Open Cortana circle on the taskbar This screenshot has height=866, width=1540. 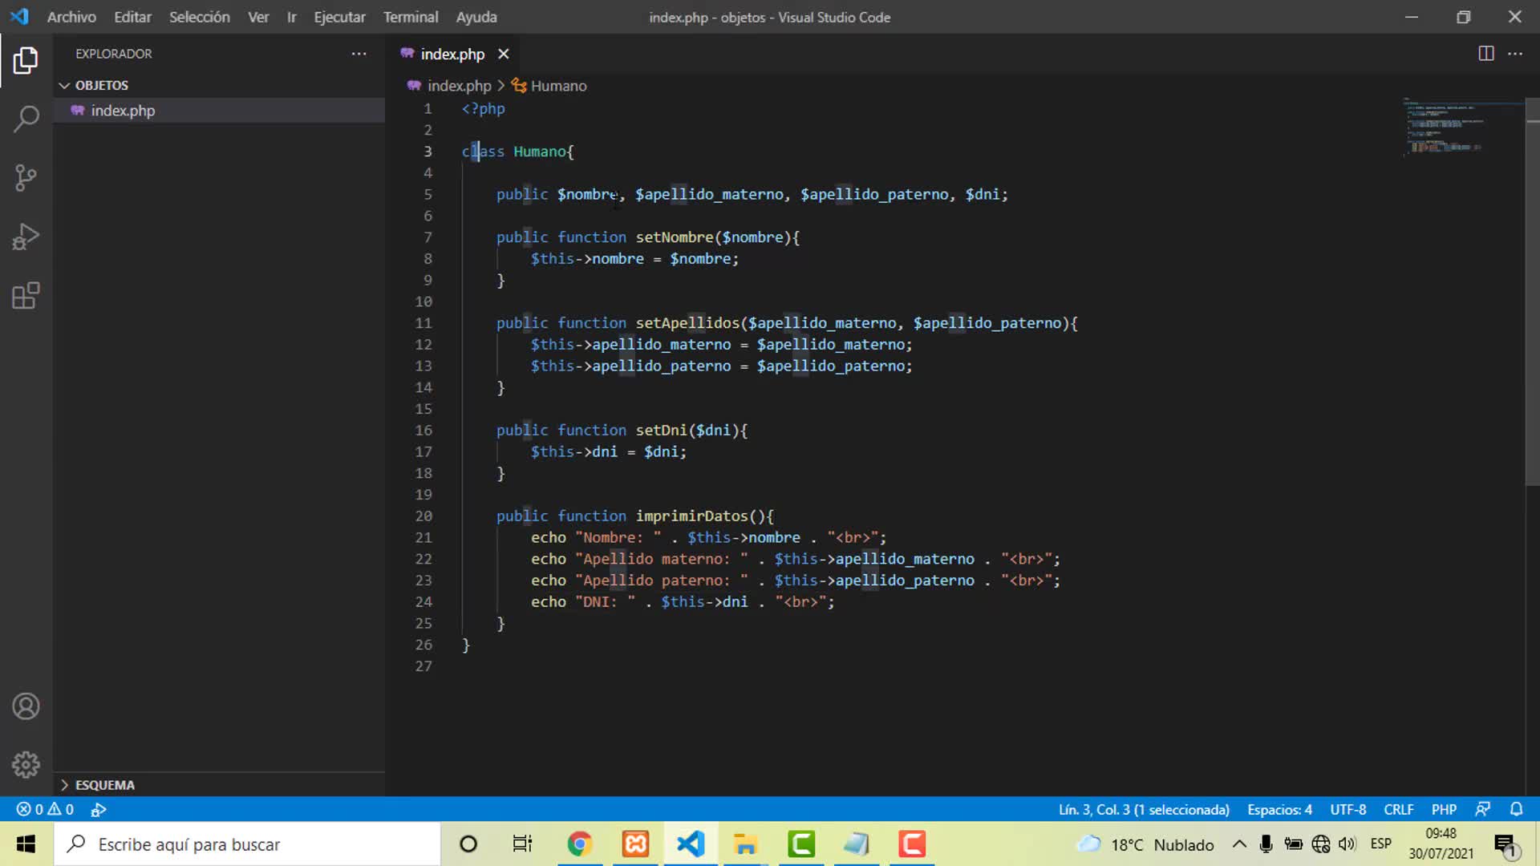[468, 844]
